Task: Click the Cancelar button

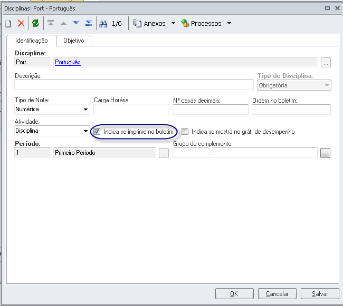Action: pyautogui.click(x=277, y=294)
